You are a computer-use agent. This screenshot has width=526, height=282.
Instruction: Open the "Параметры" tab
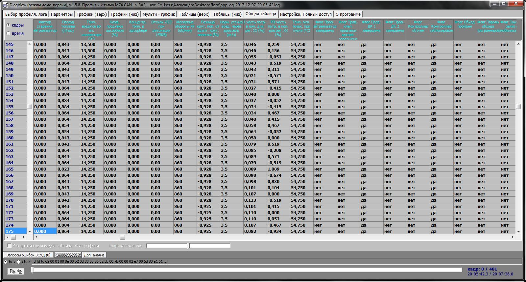pos(61,14)
